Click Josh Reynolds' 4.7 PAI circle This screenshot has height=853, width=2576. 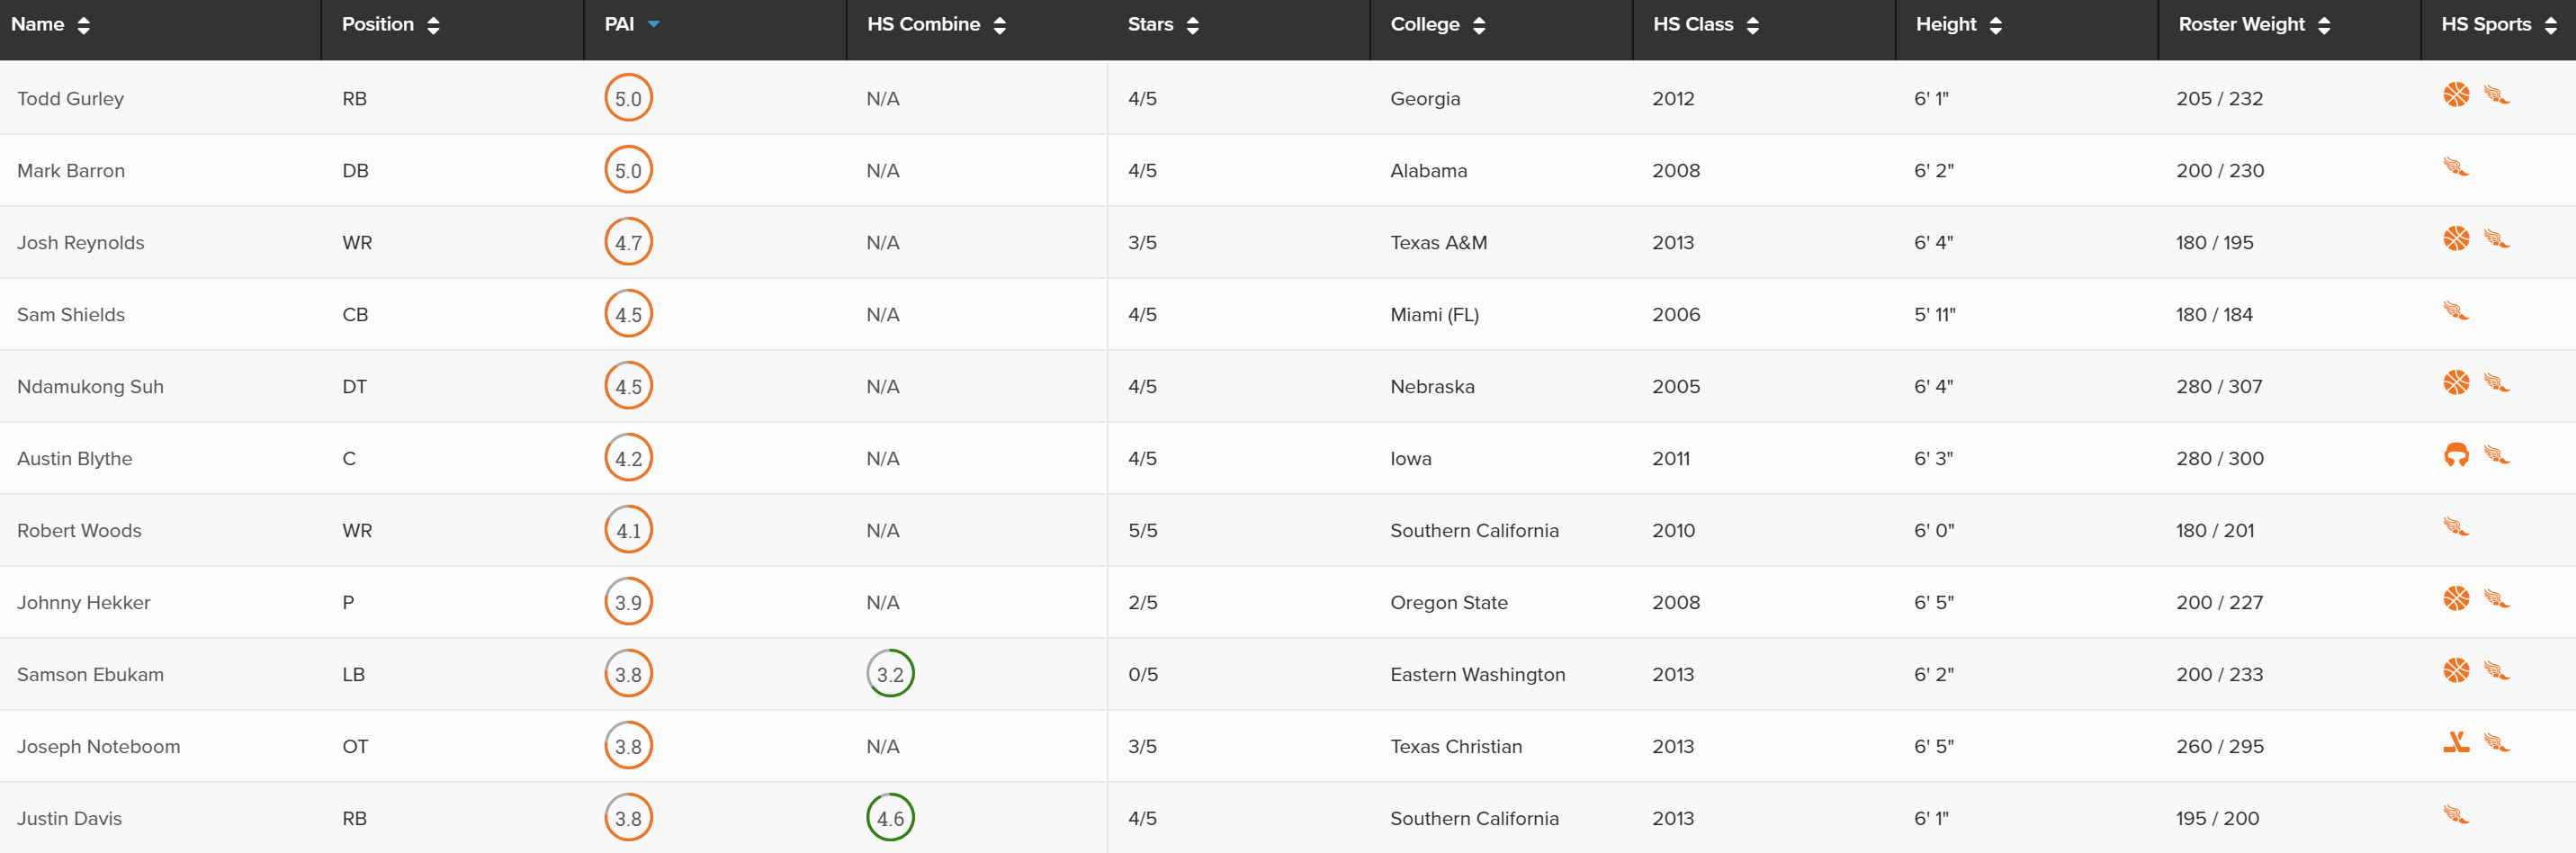628,242
